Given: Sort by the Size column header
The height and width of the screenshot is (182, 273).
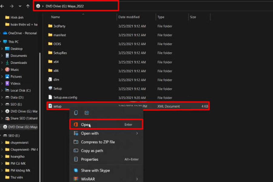Looking at the screenshot, I should pos(193,17).
